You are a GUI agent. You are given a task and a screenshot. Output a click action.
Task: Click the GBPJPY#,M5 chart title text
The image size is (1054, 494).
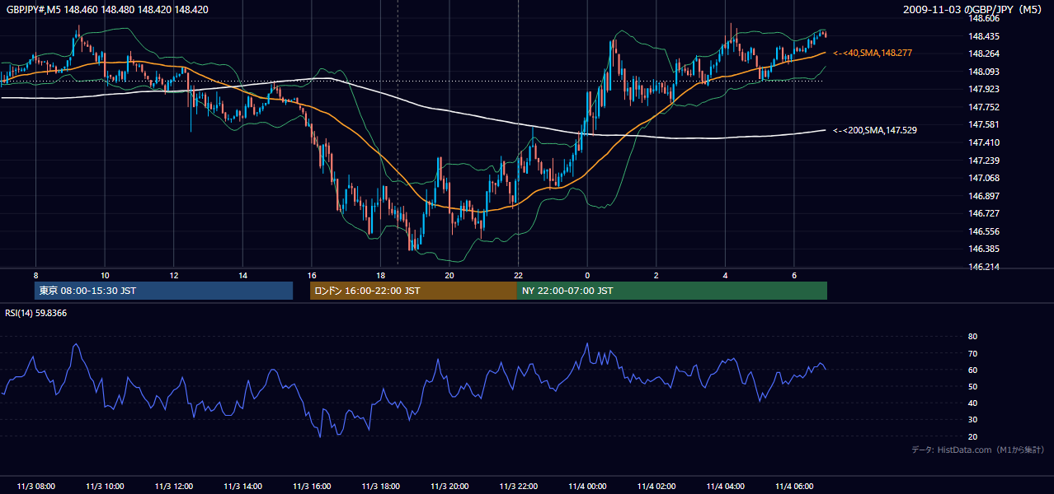106,10
